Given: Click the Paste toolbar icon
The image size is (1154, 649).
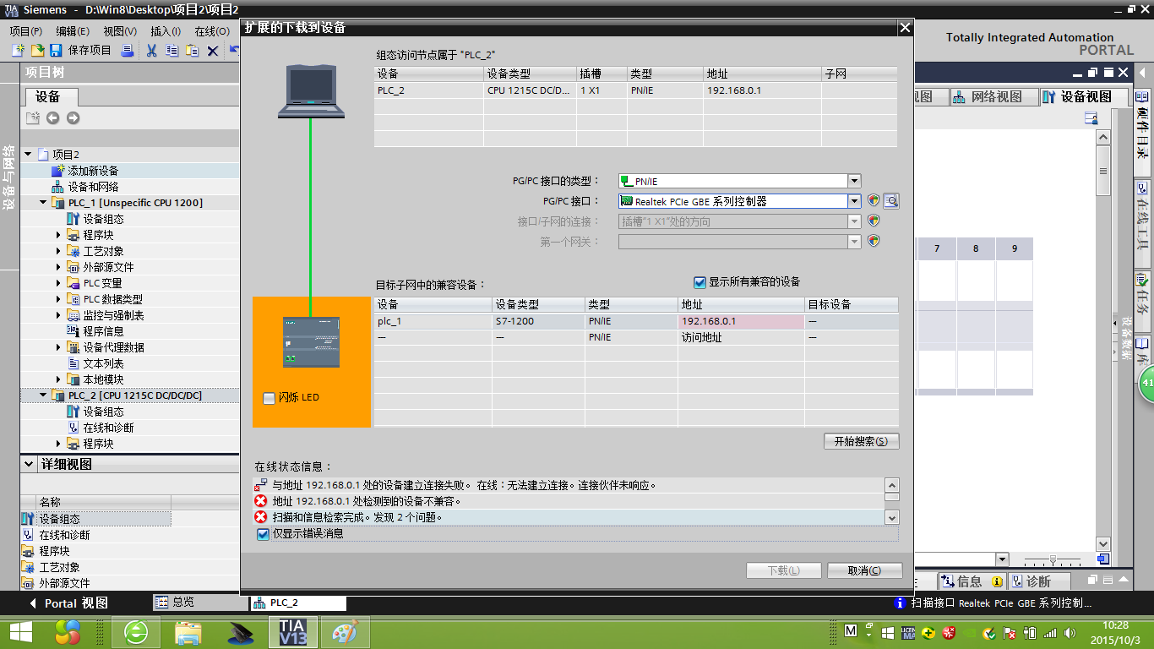Looking at the screenshot, I should tap(192, 51).
